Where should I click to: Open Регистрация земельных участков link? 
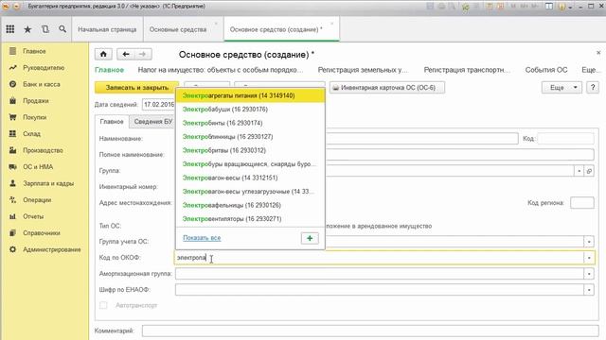[x=363, y=70]
